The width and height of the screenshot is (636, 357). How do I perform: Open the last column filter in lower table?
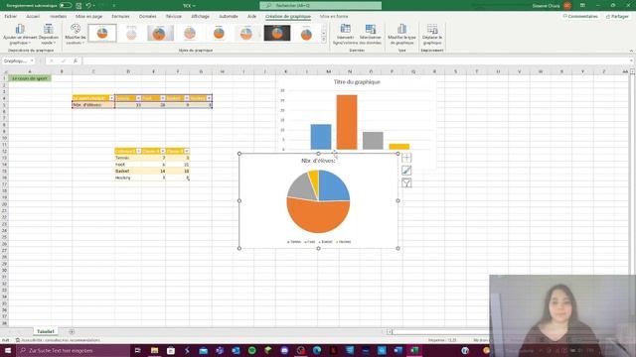point(187,151)
